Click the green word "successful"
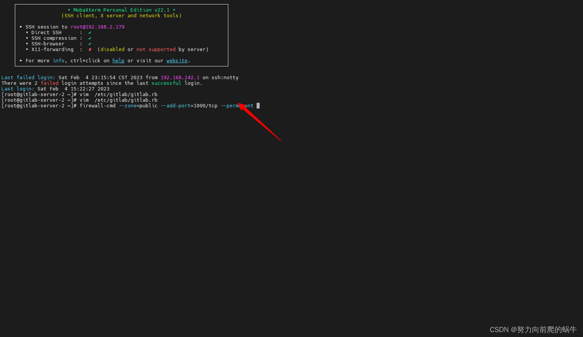Image resolution: width=583 pixels, height=337 pixels. (167, 83)
